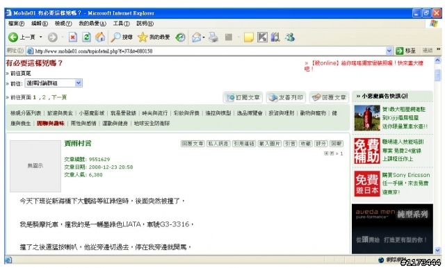Viewport: 445px width, 268px height.
Task: Click the large 回覆文章 reply button
Action: click(329, 97)
